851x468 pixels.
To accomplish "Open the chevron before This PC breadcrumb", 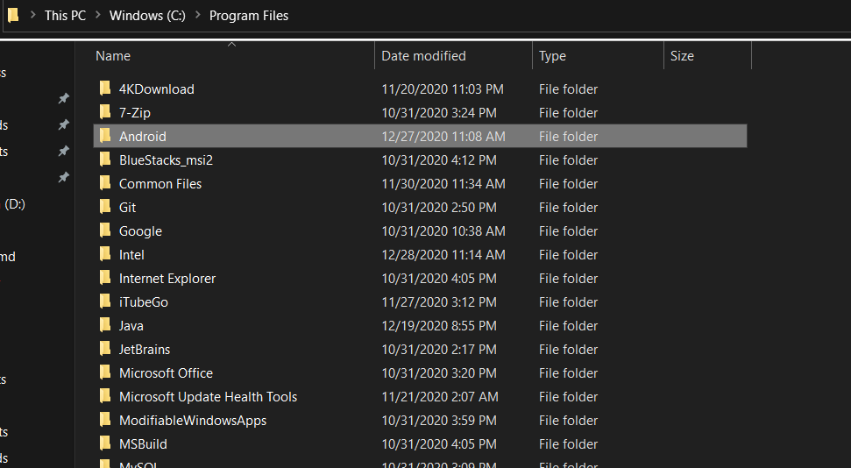I will click(32, 16).
